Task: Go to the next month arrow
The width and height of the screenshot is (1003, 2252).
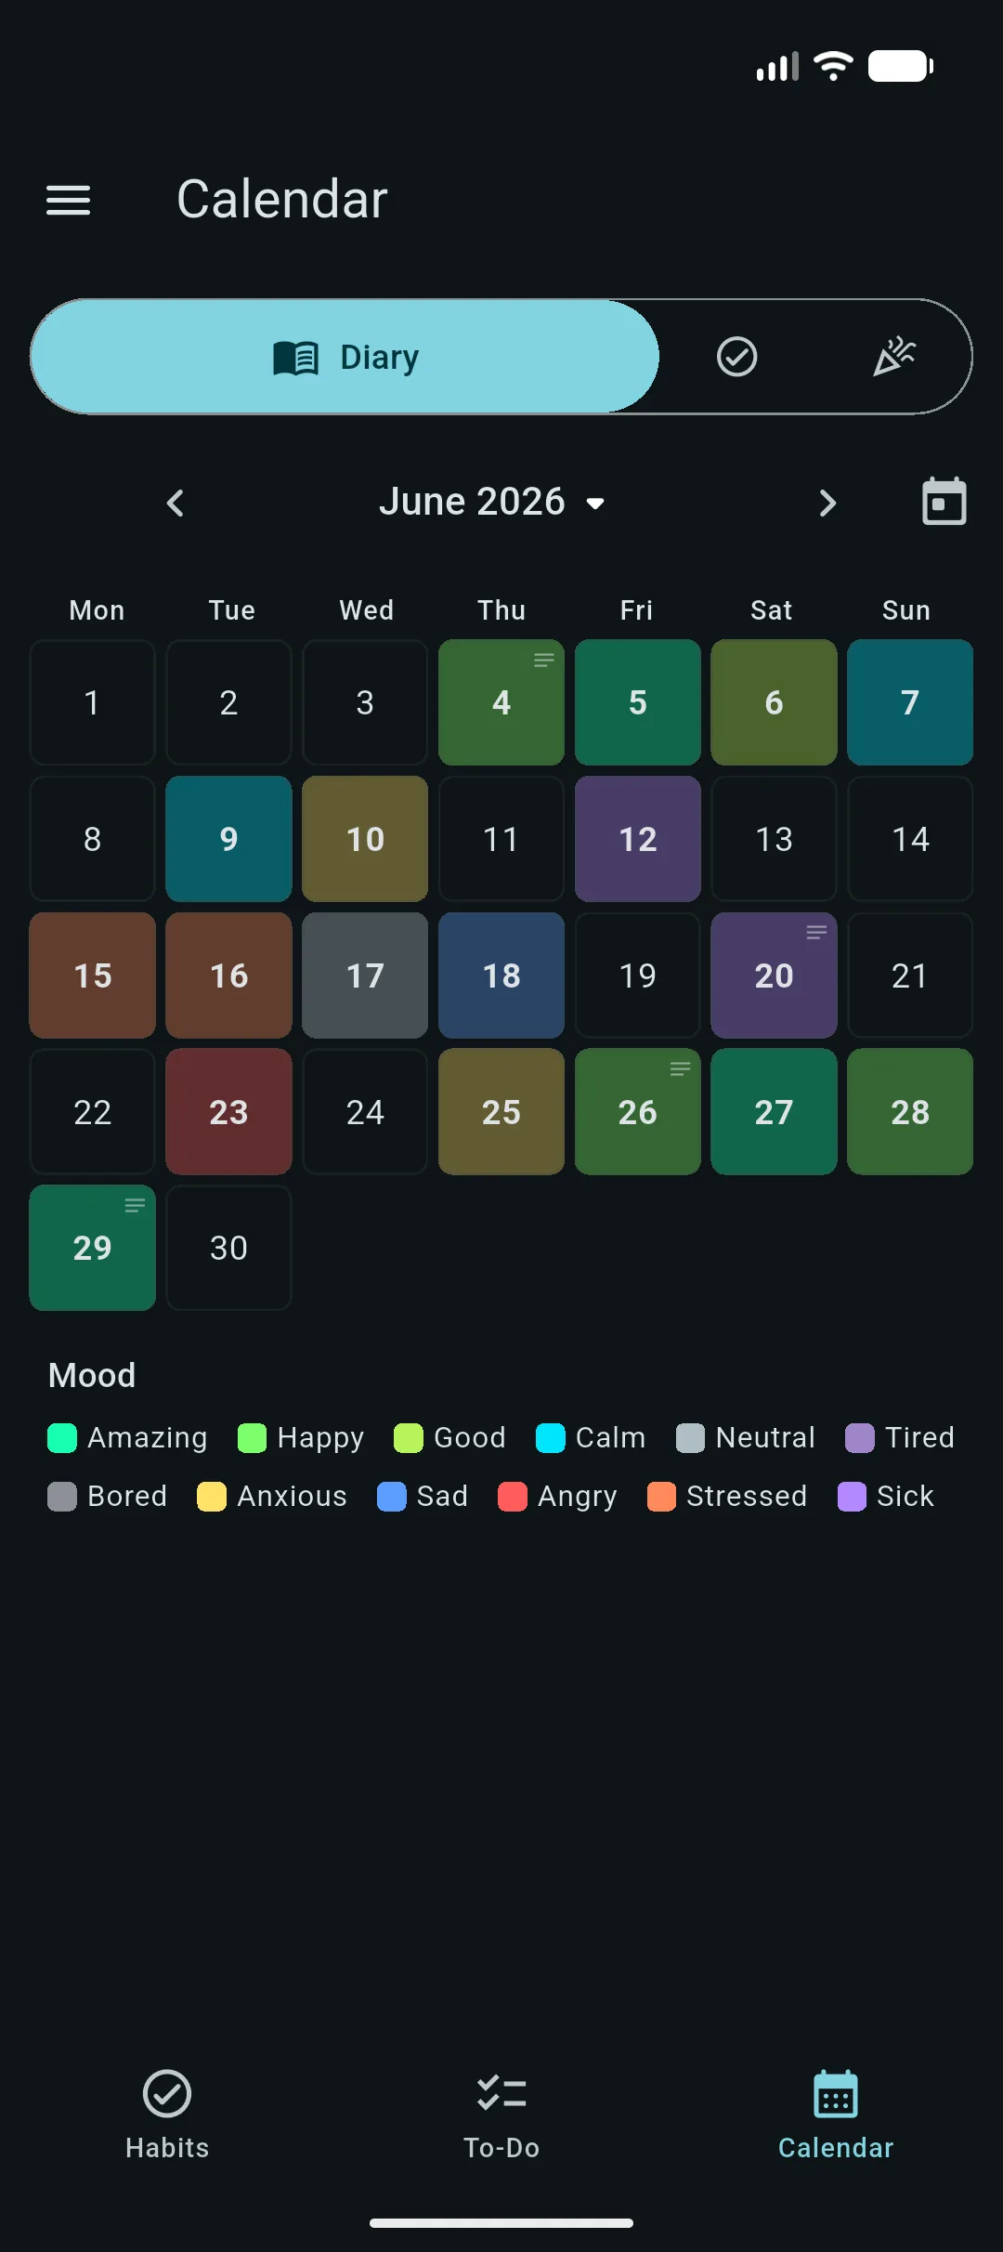Action: 827,503
